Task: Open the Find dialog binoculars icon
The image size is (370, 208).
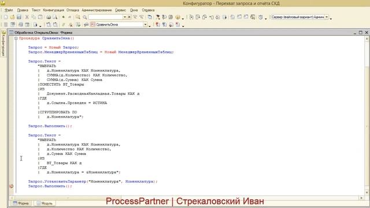Action: [77, 17]
